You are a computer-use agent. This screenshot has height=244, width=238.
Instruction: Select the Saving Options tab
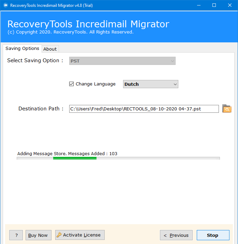click(22, 49)
